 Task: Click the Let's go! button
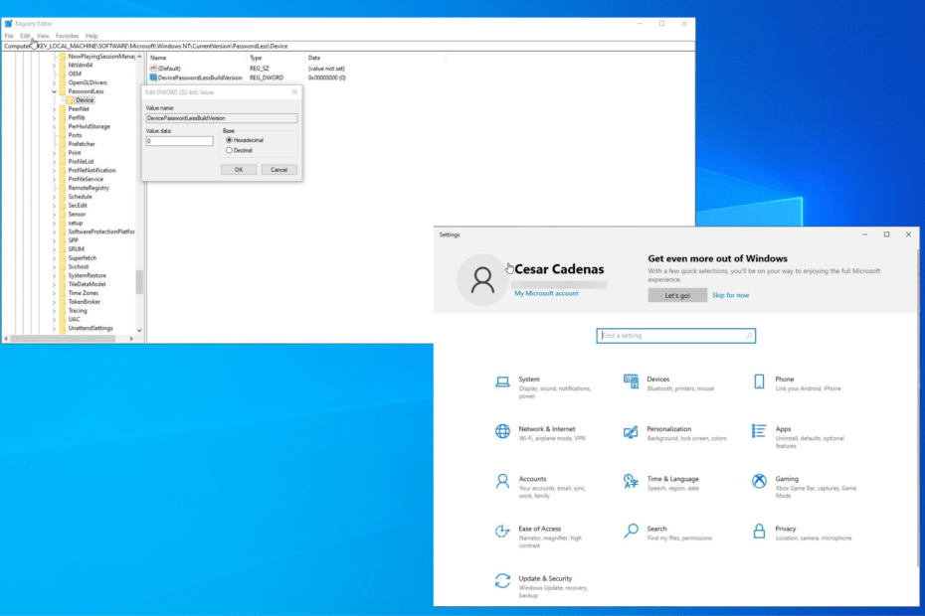677,295
